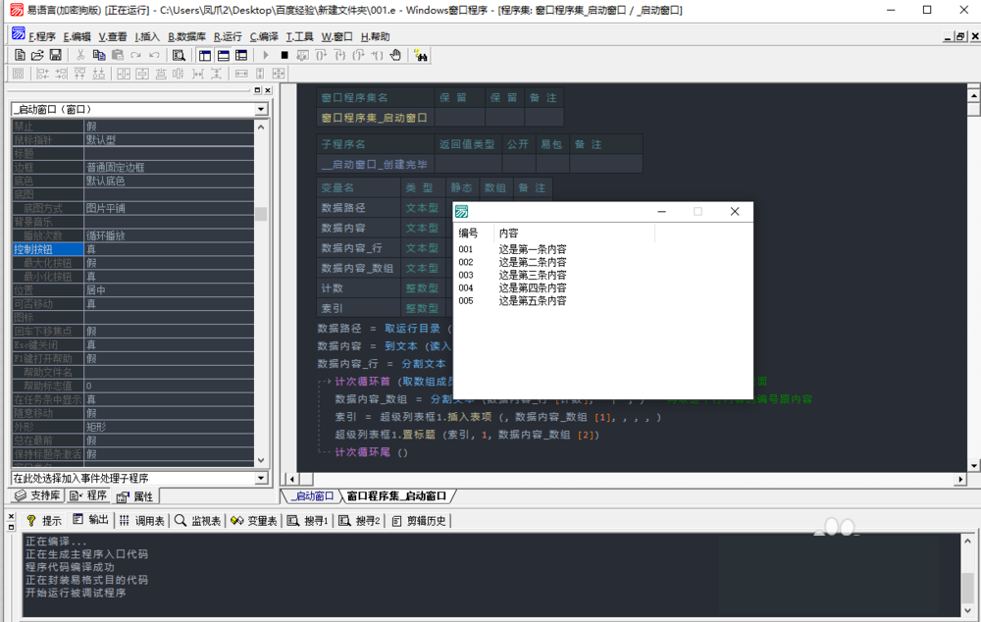This screenshot has width=981, height=622.
Task: Click the same width-and-height sizing icon
Action: [x=279, y=74]
